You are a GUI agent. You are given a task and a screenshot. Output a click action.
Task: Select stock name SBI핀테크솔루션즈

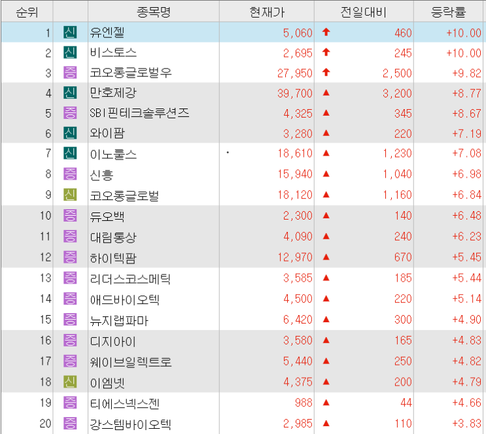click(139, 113)
